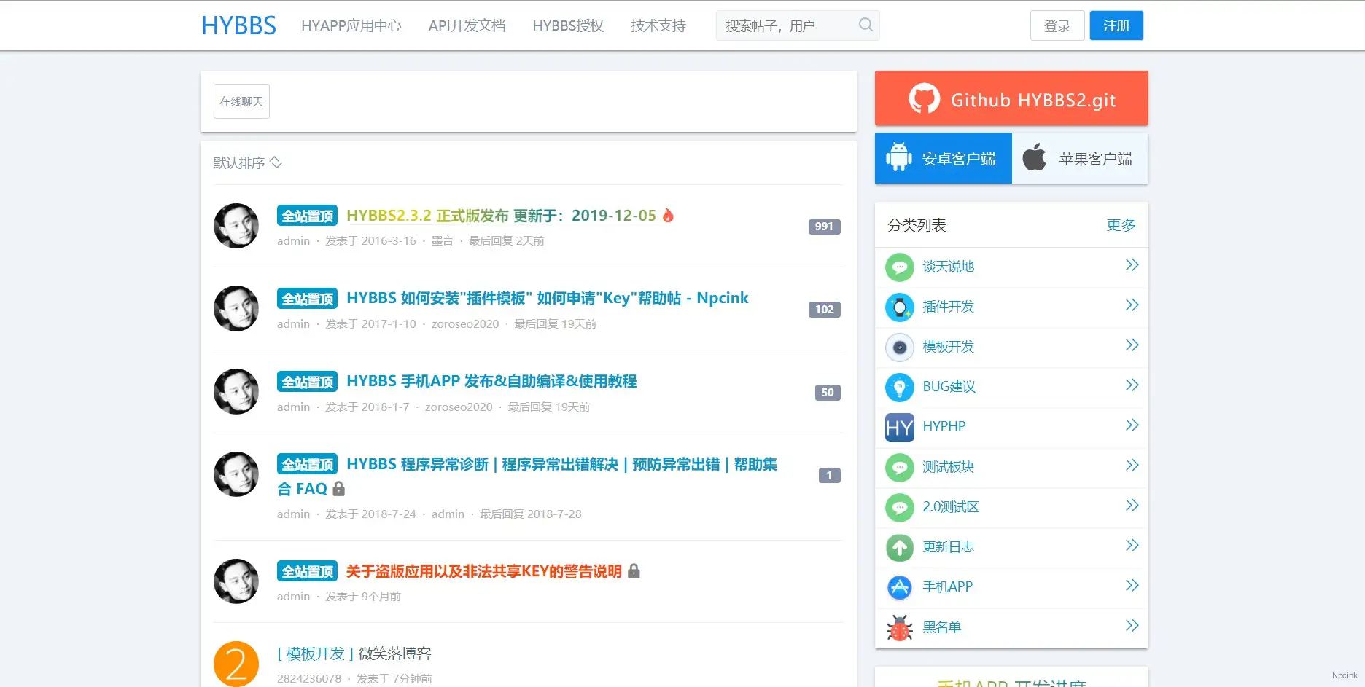
Task: Click the 测试板块 green bubble icon
Action: (900, 467)
